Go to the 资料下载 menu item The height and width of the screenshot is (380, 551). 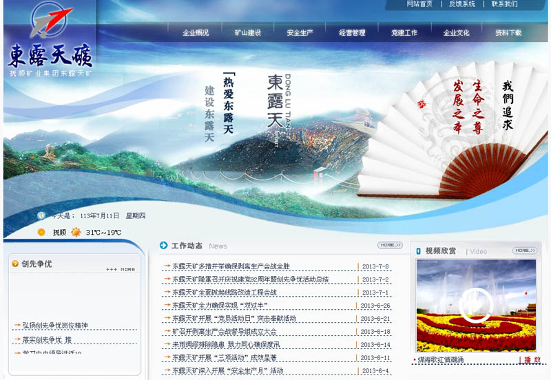508,32
